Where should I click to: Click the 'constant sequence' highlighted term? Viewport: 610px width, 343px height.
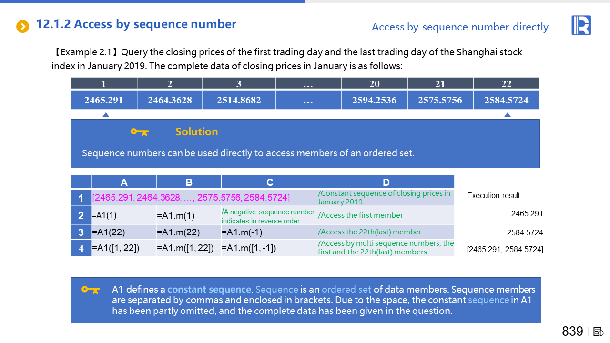[209, 290]
